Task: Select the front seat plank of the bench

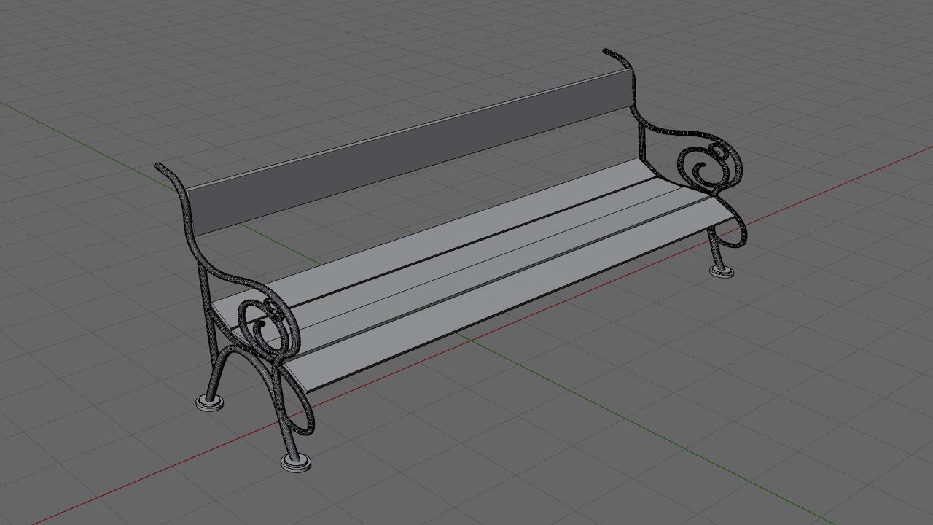Action: [510, 294]
